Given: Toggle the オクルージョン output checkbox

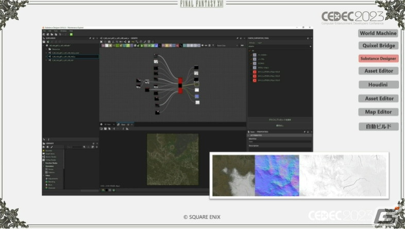Looking at the screenshot, I should tap(251, 68).
